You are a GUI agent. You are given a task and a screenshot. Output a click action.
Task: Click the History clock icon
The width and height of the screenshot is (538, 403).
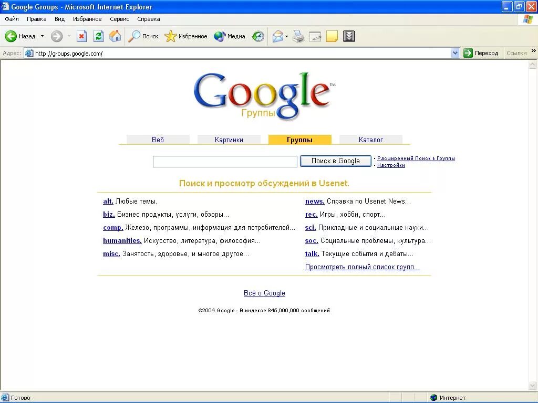[x=257, y=36]
